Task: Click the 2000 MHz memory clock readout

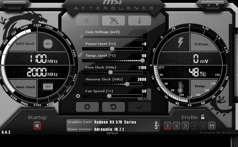Action: point(42,72)
